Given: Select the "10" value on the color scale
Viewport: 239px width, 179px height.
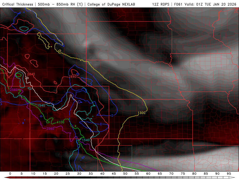Looking at the screenshot, I should click(x=33, y=174).
